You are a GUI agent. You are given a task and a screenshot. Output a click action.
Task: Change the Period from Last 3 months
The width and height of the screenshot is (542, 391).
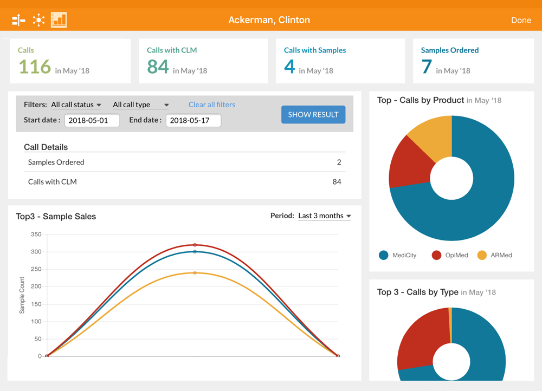click(324, 216)
